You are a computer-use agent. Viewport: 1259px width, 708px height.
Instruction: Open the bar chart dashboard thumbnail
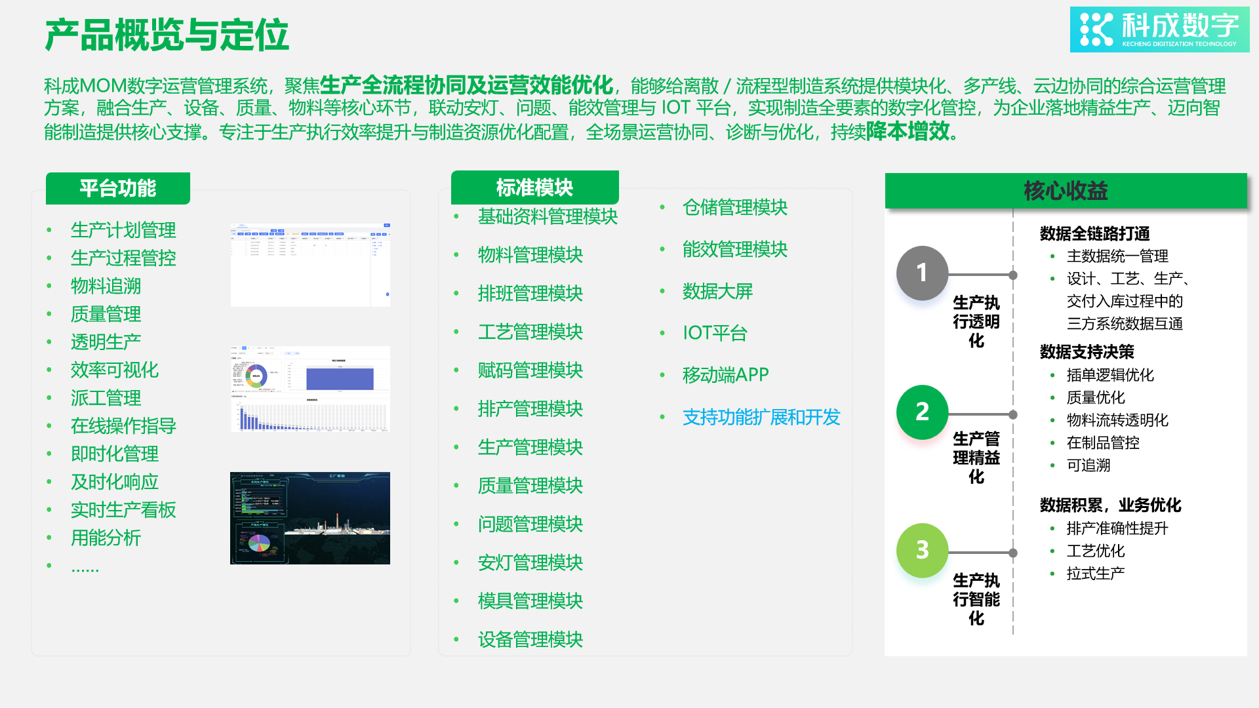click(310, 389)
